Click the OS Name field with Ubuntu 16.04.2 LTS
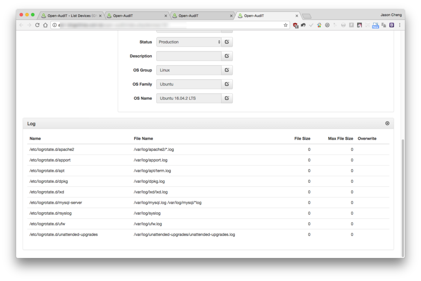Viewport: 421px width, 281px height. (x=189, y=98)
